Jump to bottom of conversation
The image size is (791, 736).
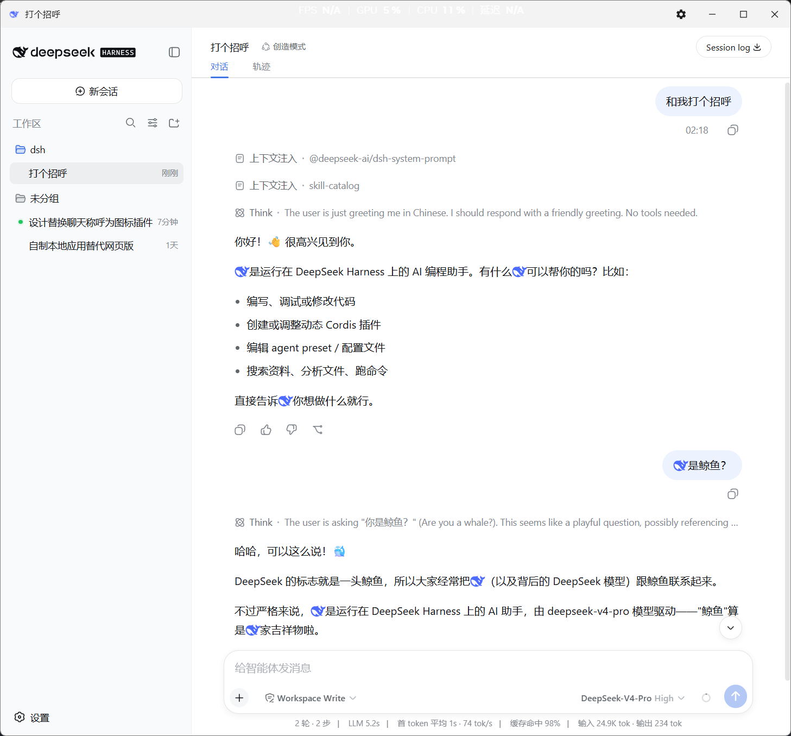[x=731, y=628]
